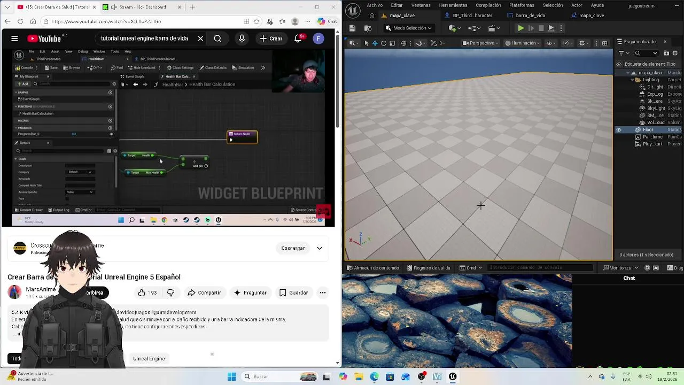Reload the browser page
This screenshot has height=385, width=684.
click(x=20, y=21)
